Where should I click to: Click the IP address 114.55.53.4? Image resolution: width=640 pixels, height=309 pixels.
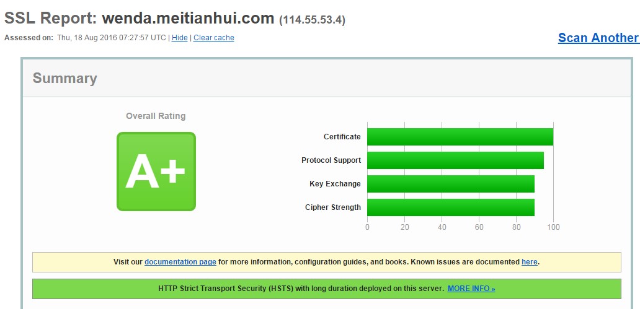coord(313,20)
